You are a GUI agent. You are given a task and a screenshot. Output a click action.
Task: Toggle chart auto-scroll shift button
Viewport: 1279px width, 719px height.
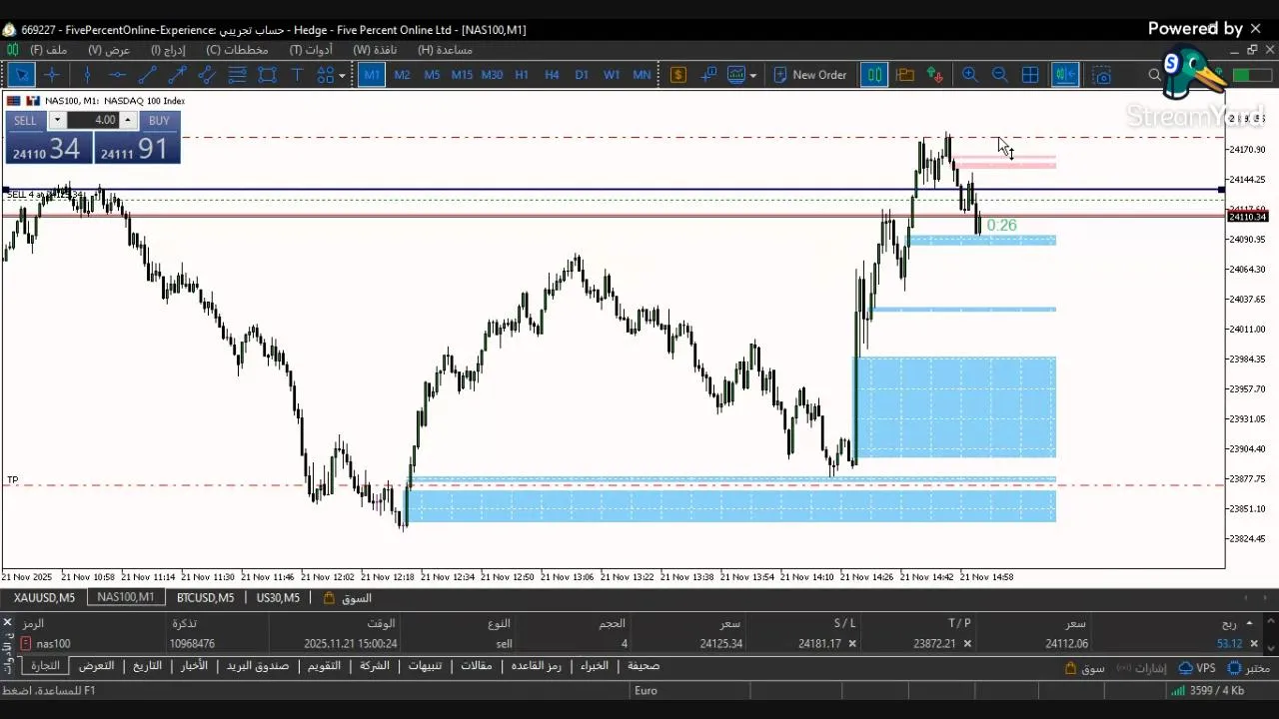pos(1065,75)
